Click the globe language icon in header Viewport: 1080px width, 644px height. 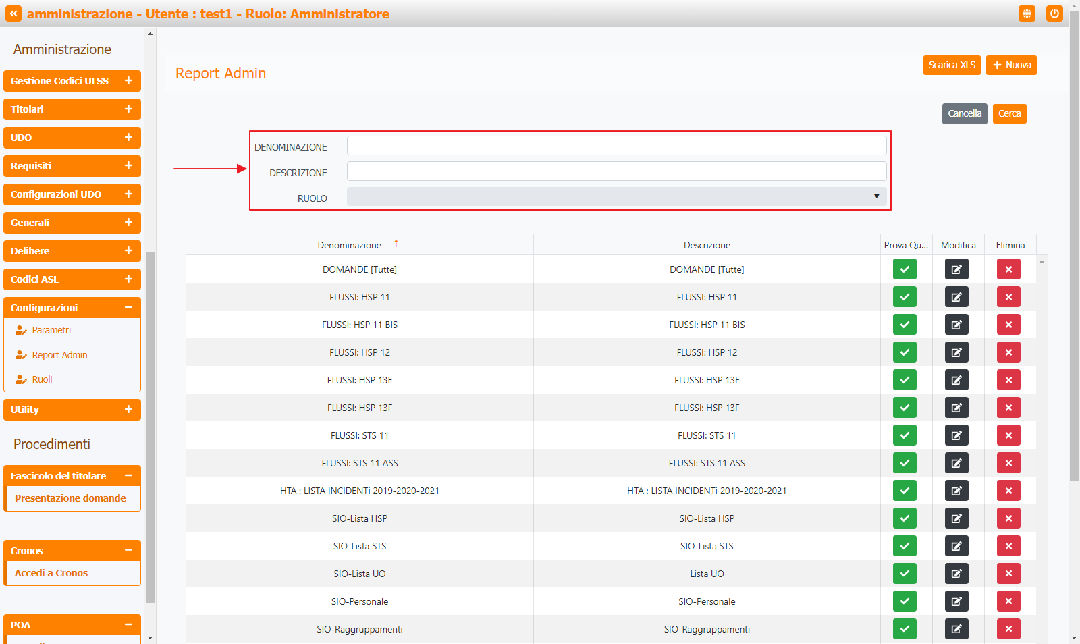point(1027,14)
